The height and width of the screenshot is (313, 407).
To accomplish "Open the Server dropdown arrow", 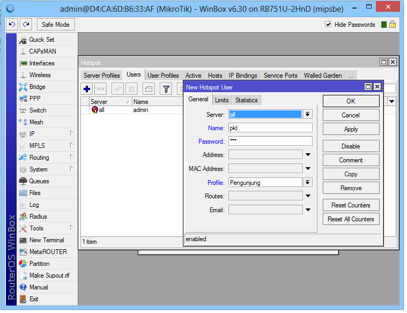I will coord(308,115).
